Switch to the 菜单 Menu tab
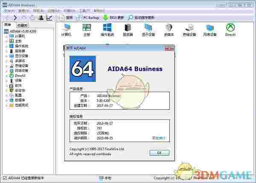The image size is (256, 183). [8, 25]
